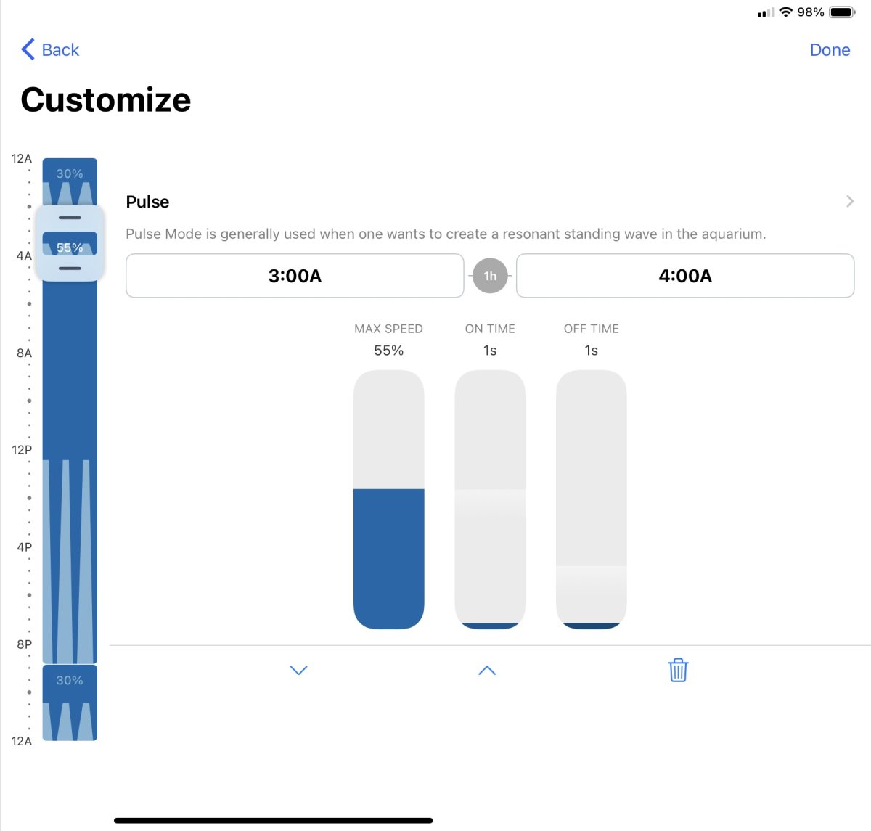Select the afternoon wave-pattern timeline block
Screen dimensions: 871x831
coord(70,561)
